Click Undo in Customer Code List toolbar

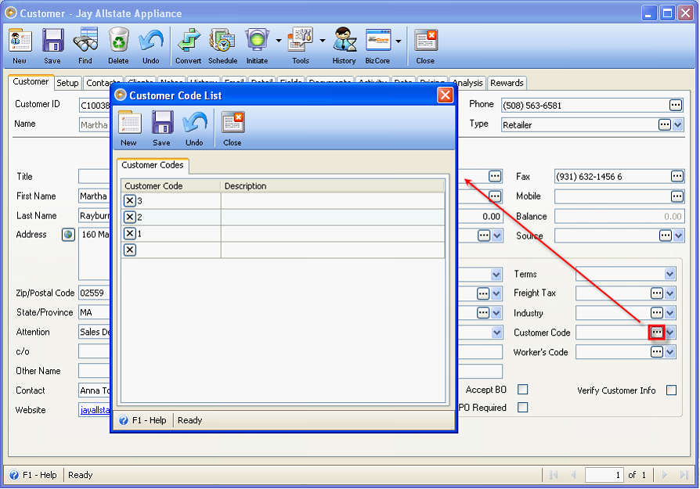195,128
